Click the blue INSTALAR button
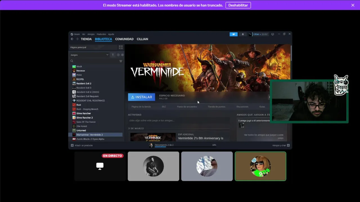This screenshot has width=360, height=202. coord(141,97)
